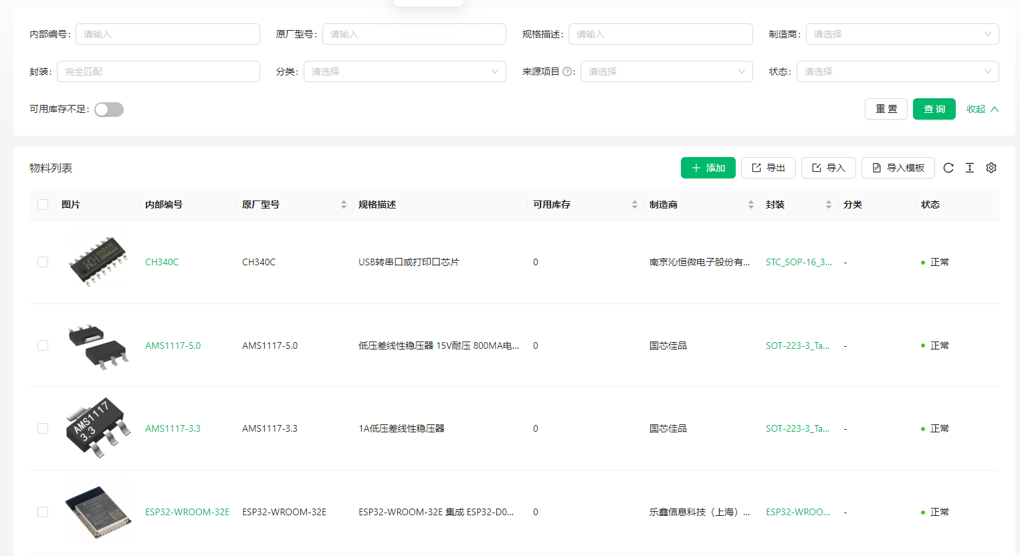Open the column settings gear icon

(x=991, y=168)
